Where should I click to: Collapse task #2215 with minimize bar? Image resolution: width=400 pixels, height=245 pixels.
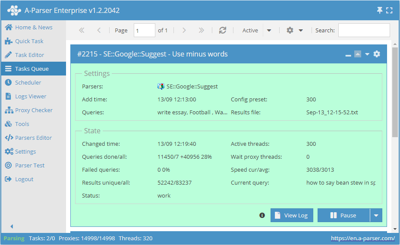tap(348, 55)
